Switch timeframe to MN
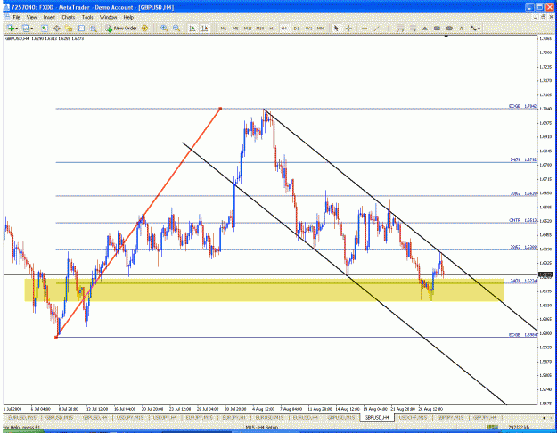This screenshot has height=433, width=557. point(321,28)
